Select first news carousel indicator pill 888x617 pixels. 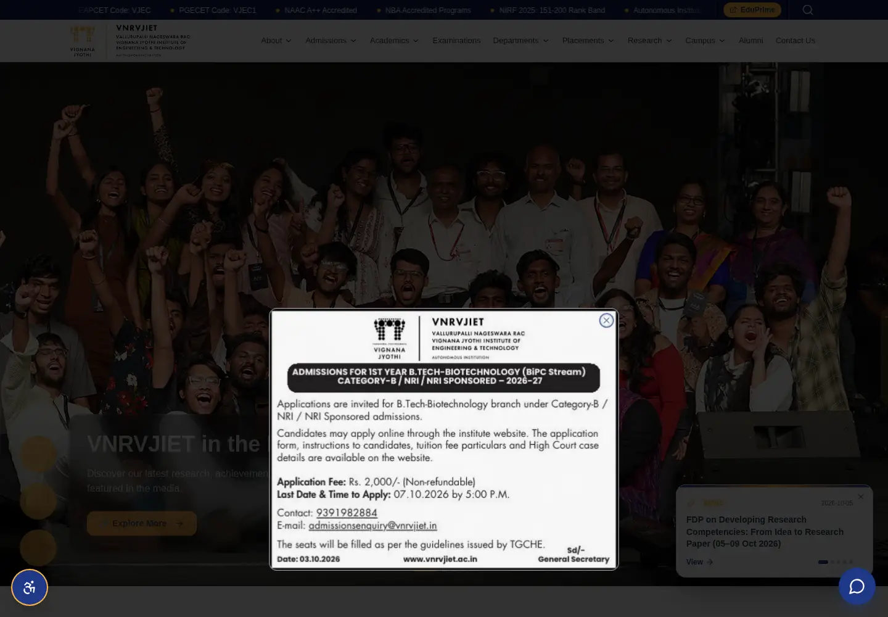coord(823,562)
